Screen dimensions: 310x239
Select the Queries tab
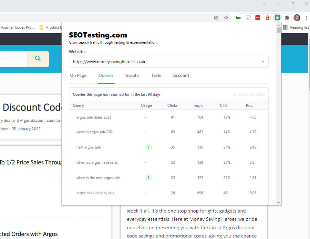[x=106, y=75]
